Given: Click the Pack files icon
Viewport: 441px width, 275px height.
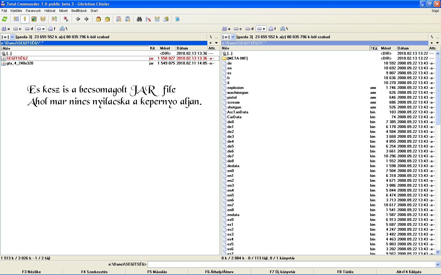Looking at the screenshot, I should pyautogui.click(x=98, y=19).
